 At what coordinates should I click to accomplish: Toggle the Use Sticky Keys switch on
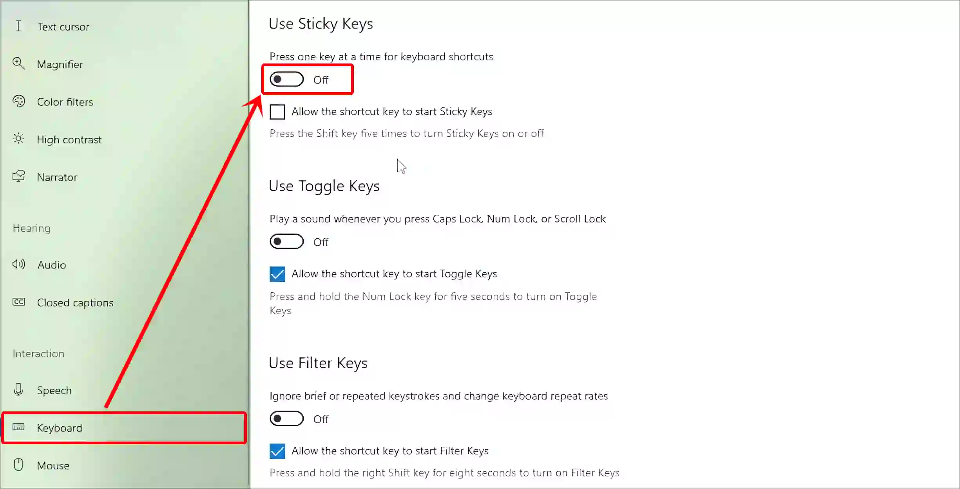tap(287, 79)
